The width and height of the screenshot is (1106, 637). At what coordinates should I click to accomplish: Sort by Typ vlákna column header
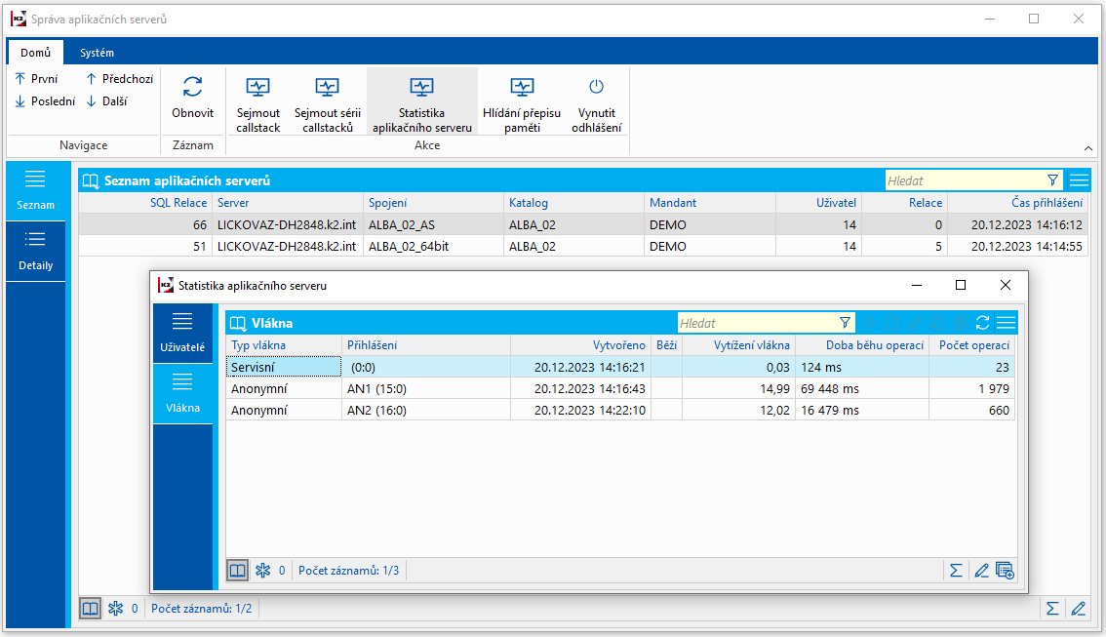pyautogui.click(x=284, y=345)
